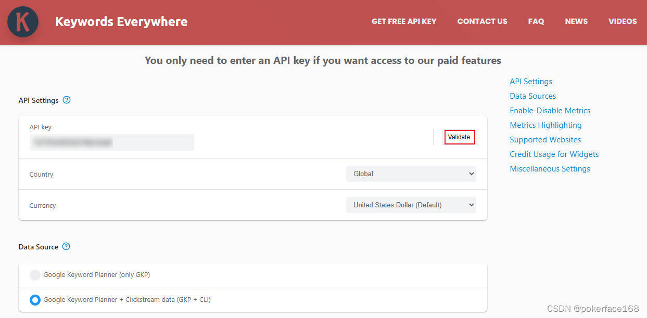647x318 pixels.
Task: Click the Google Keyword Planner (only GKP) label
Action: [x=96, y=275]
